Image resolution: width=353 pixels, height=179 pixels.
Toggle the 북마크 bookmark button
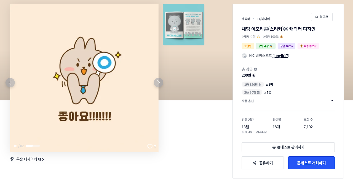[x=322, y=17]
